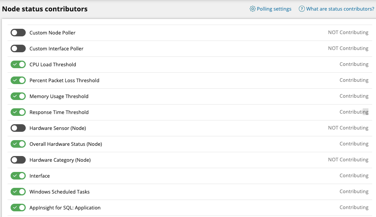The height and width of the screenshot is (217, 376).
Task: Turn off Percent Packet Loss Threshold
Action: pyautogui.click(x=18, y=80)
